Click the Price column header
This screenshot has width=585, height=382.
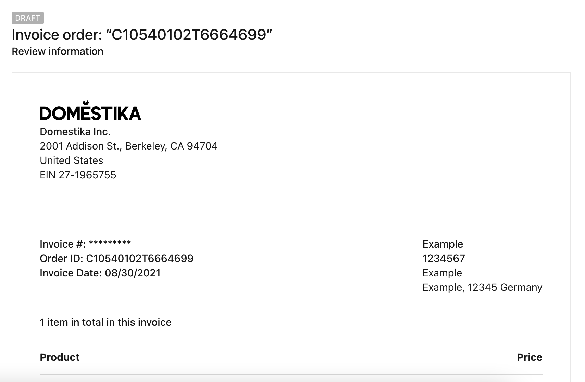point(530,357)
